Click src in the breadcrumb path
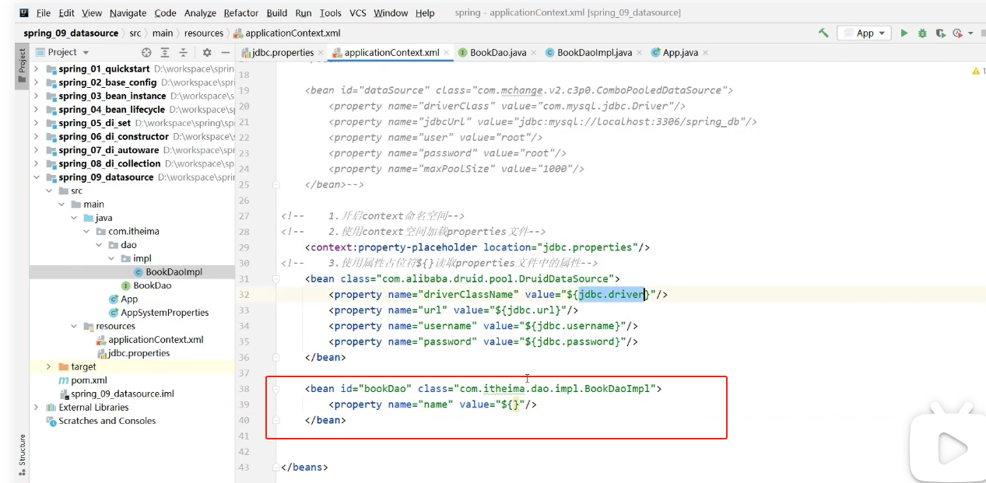The height and width of the screenshot is (483, 986). click(135, 33)
